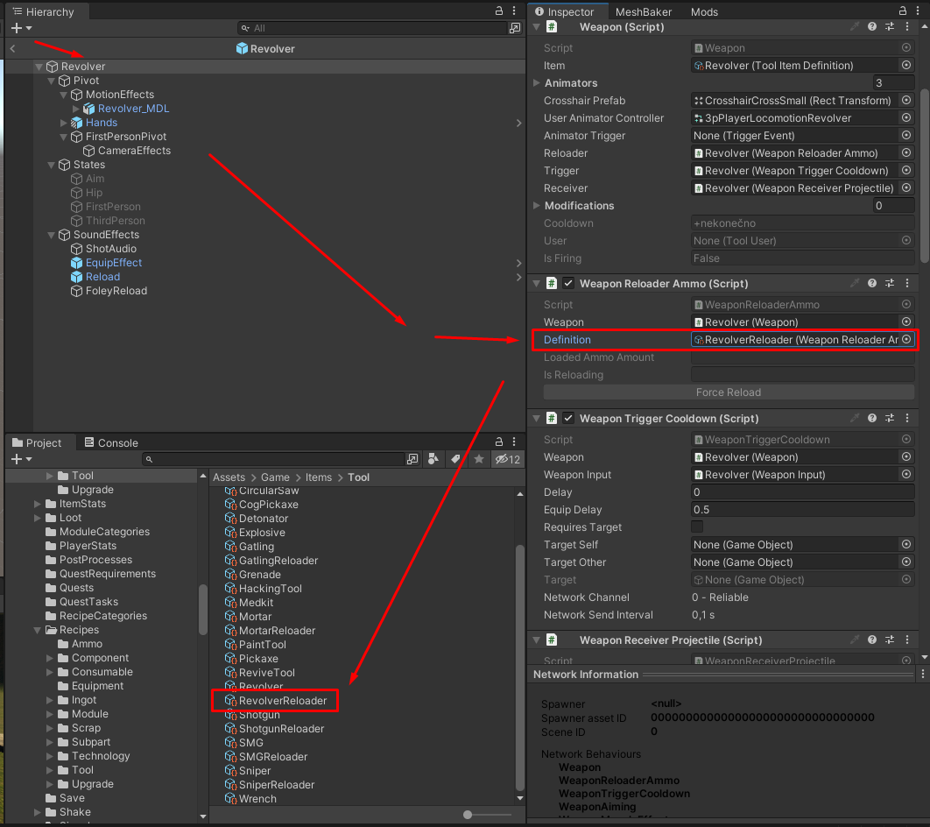Select ShotAudio in Hierarchy
Screen dimensions: 930x827
(110, 249)
